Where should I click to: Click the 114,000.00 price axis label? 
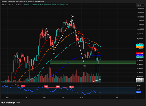point(140,25)
